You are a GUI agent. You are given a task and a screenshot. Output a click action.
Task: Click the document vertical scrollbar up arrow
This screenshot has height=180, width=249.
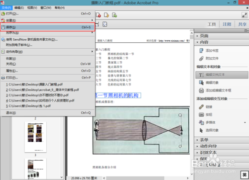point(192,33)
